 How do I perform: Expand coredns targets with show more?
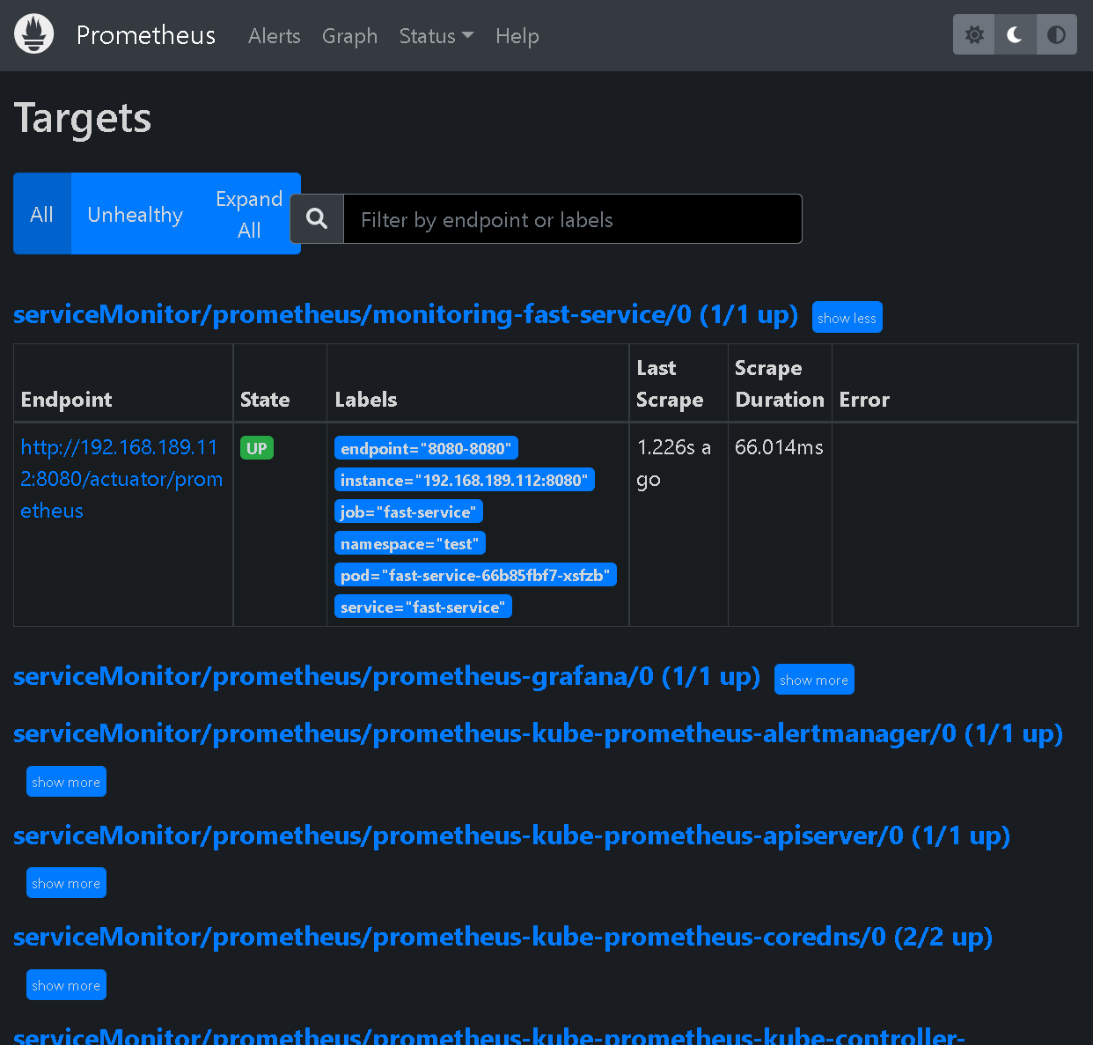point(66,985)
